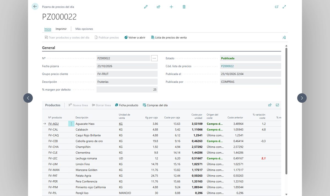Click the Grupo precio cliente field
The image size is (330, 196).
(127, 74)
